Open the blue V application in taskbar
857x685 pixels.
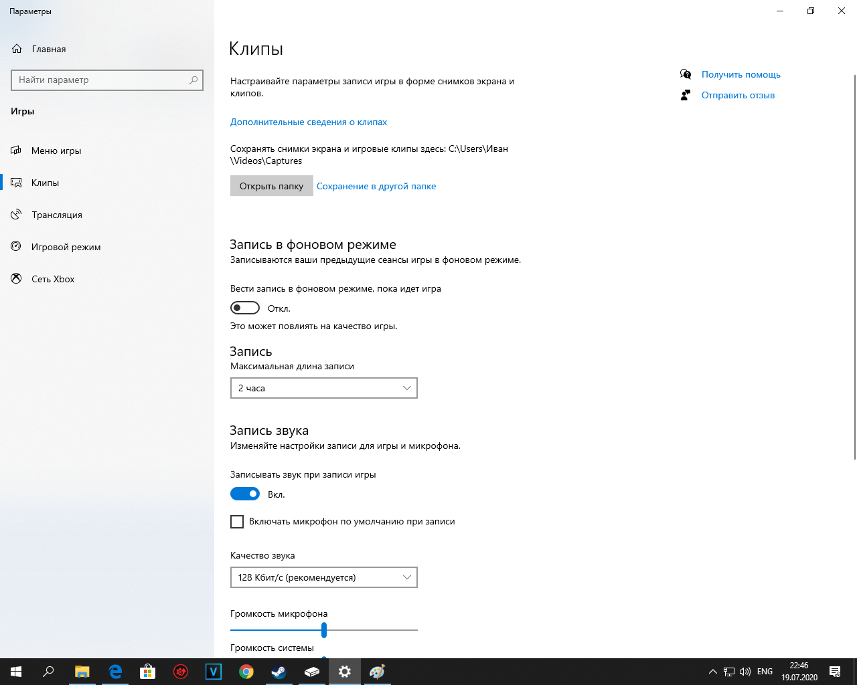click(x=213, y=672)
